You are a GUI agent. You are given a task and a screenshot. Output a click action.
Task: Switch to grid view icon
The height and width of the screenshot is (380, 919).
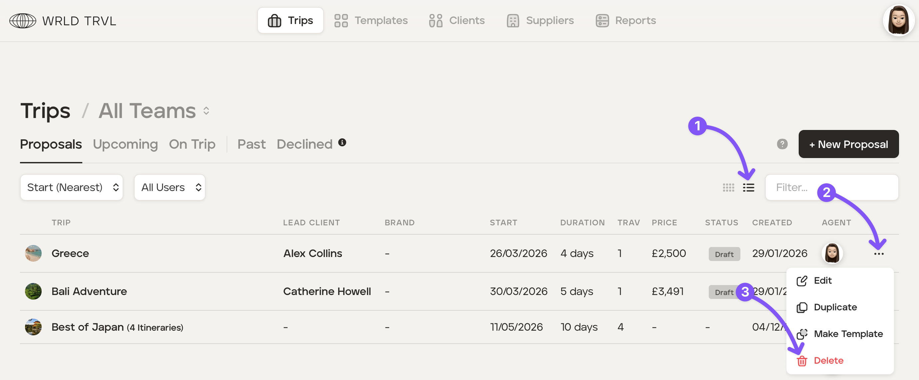tap(728, 187)
